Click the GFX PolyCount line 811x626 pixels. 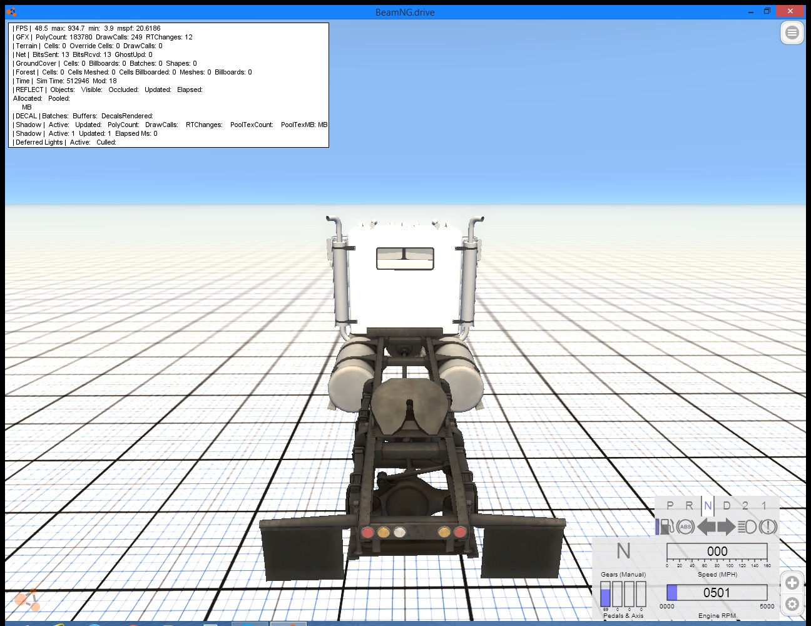(x=103, y=37)
